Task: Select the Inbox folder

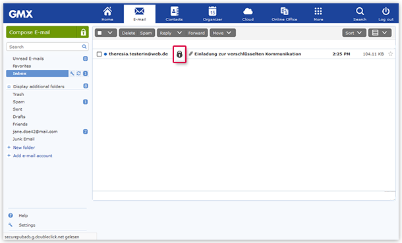Action: 37,74
